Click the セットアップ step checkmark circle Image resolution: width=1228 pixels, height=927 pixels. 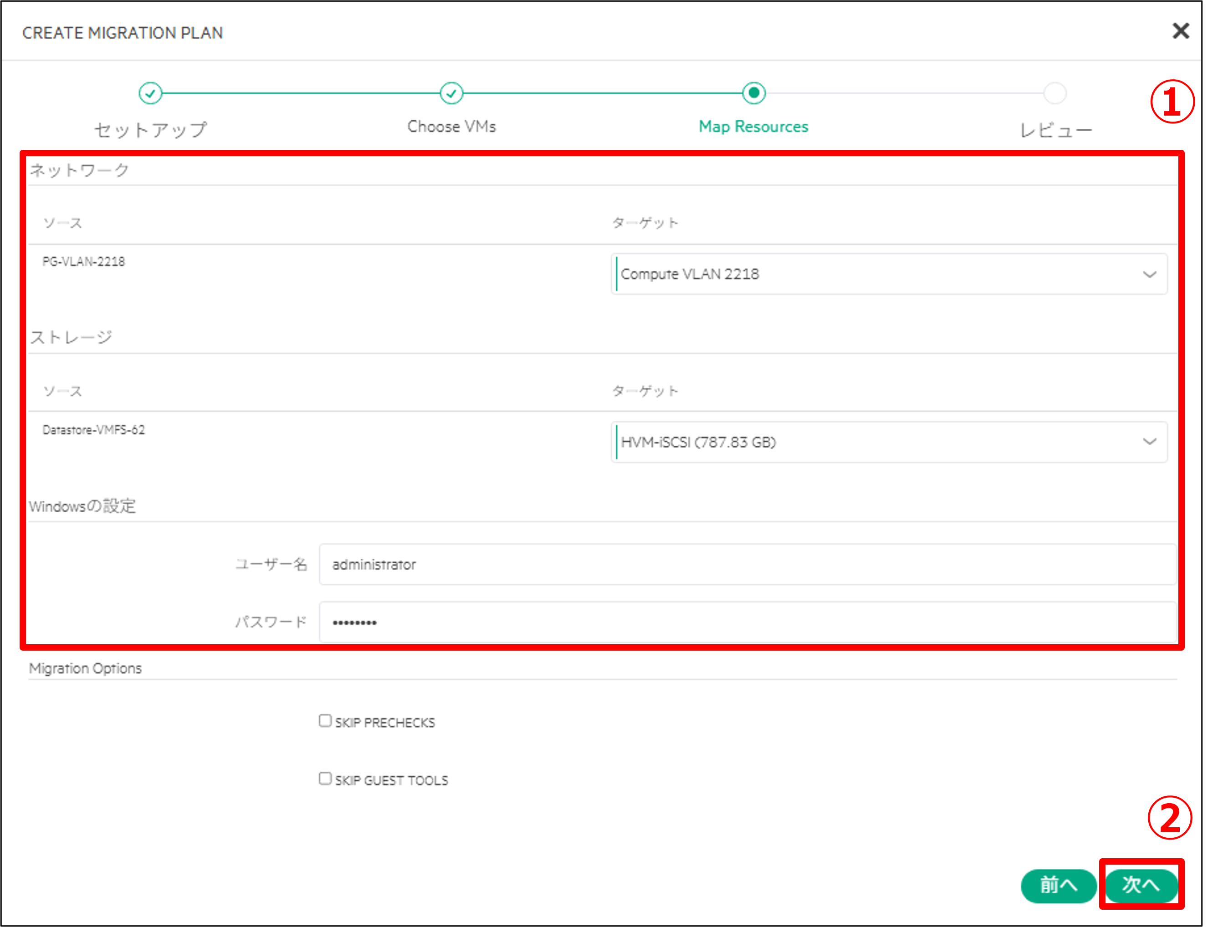point(150,93)
